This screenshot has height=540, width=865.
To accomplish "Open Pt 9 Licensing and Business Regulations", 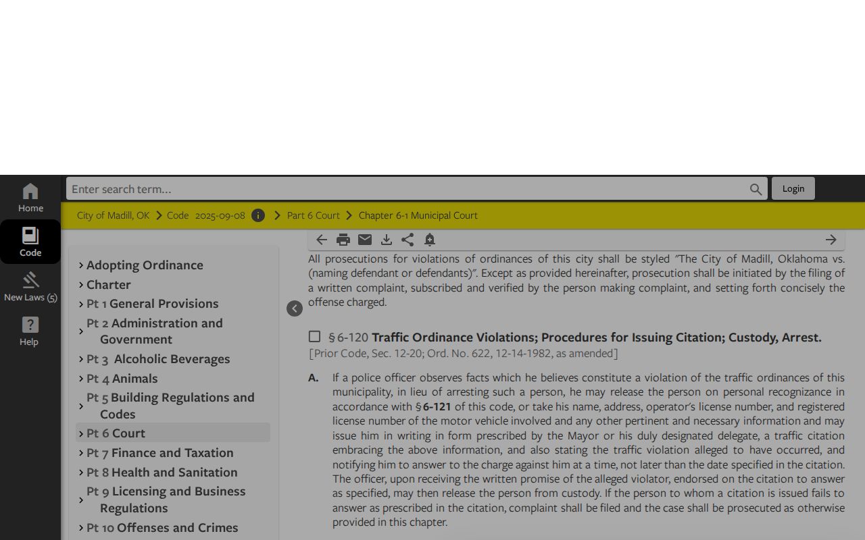I will click(x=166, y=500).
